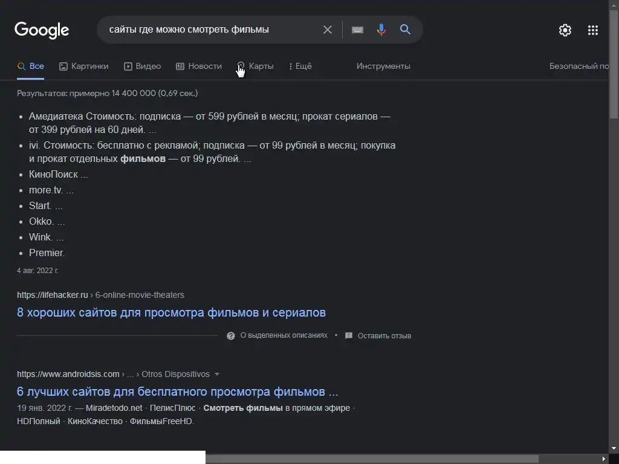Click the feedback flag icon
Screen dimensions: 619x464
349,336
